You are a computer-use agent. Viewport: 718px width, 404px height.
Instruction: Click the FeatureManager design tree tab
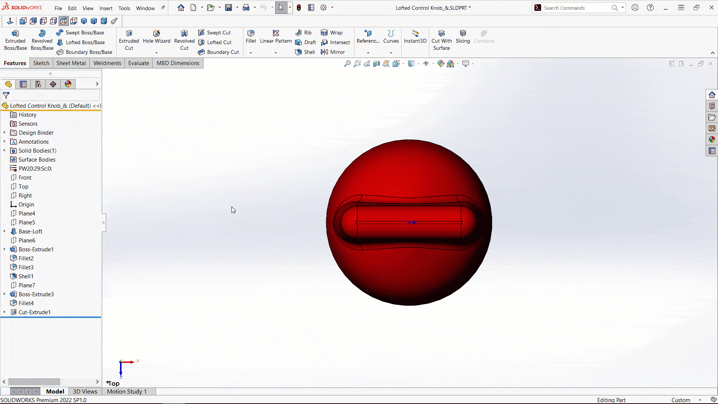(x=8, y=84)
